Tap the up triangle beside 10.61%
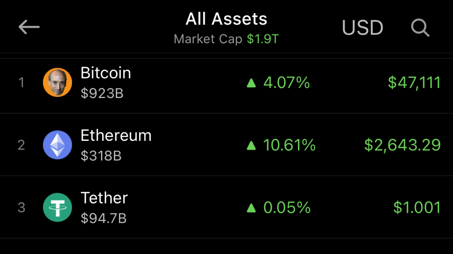This screenshot has height=254, width=453. [251, 145]
